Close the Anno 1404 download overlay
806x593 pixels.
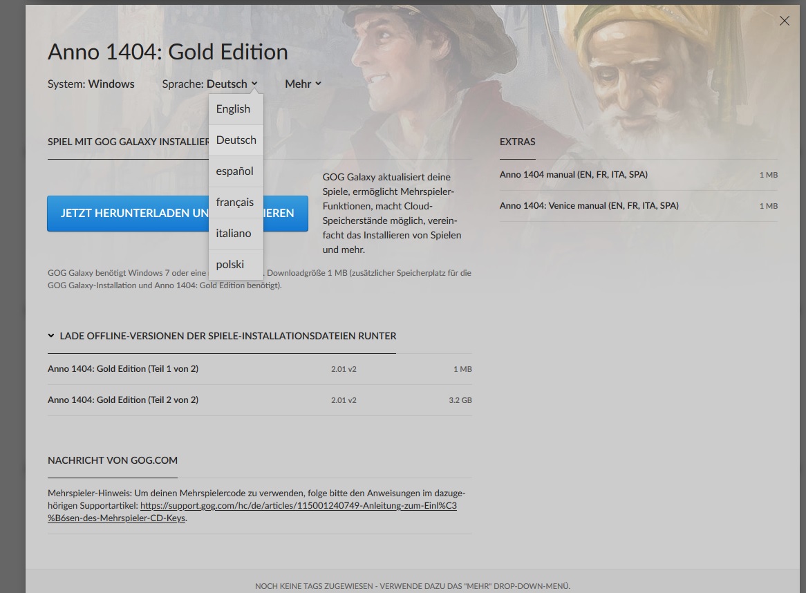pos(784,21)
